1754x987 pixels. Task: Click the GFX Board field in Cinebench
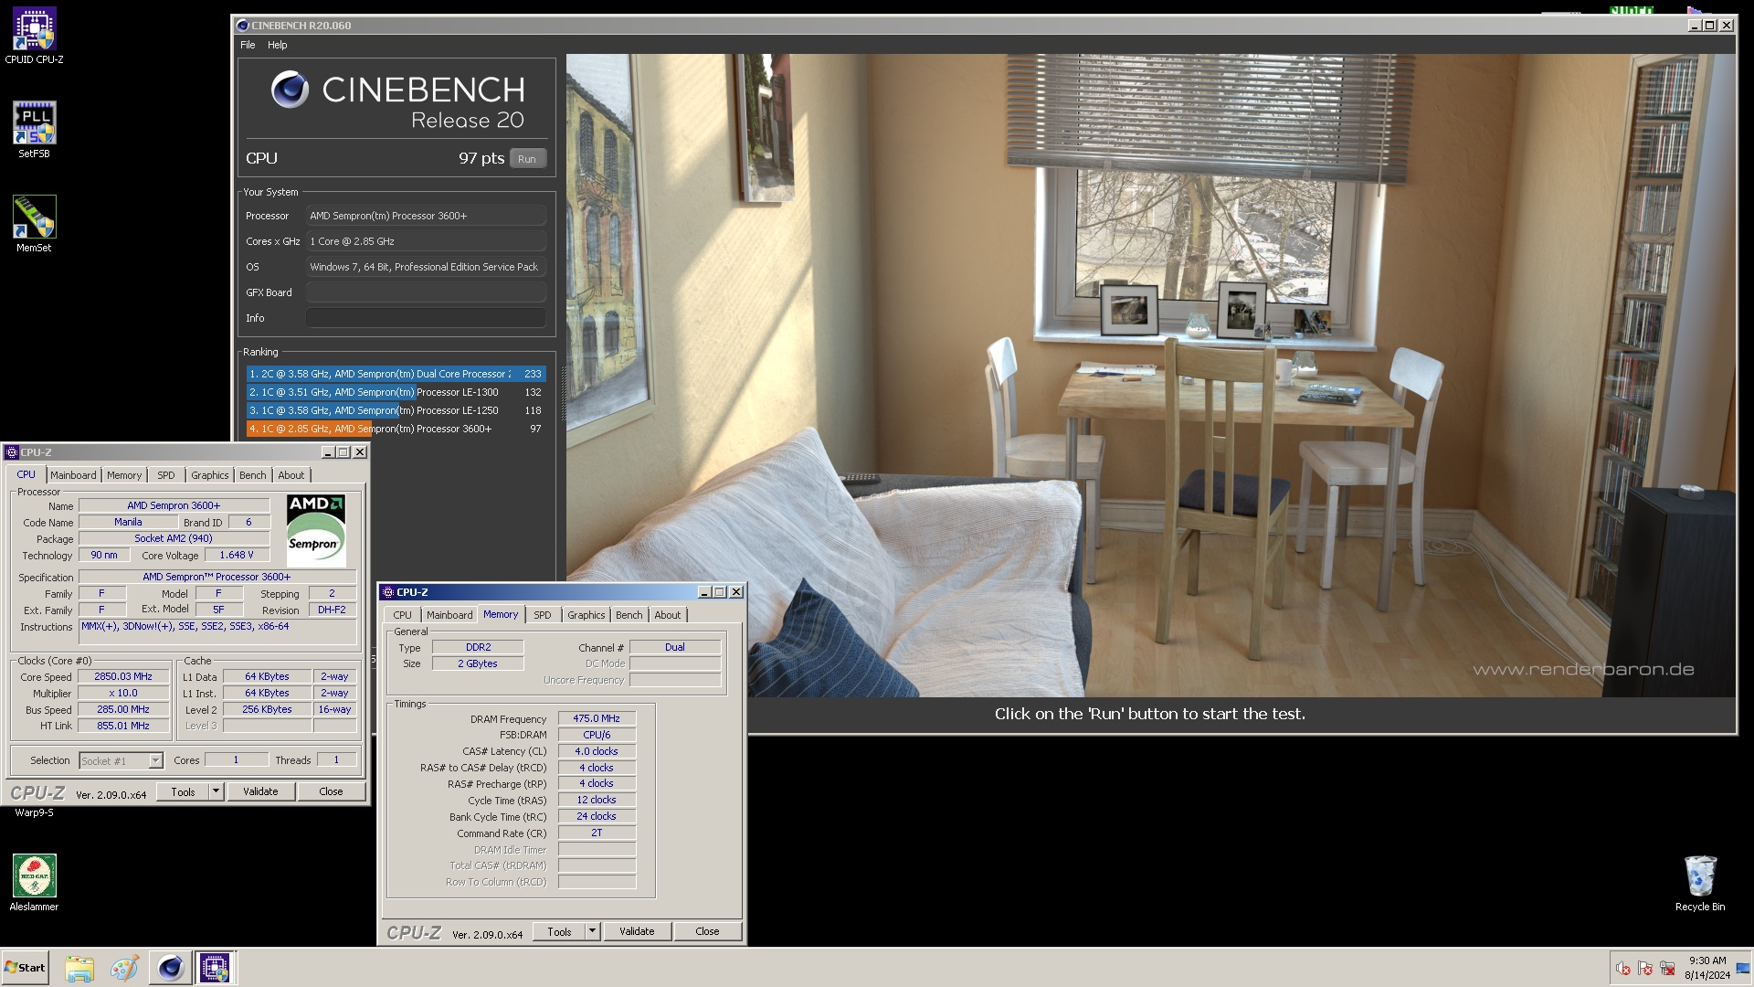(426, 292)
